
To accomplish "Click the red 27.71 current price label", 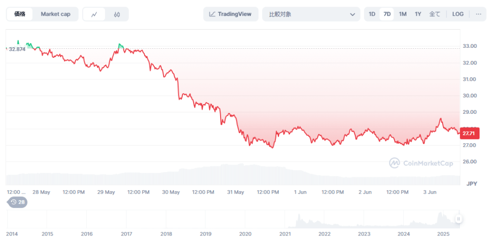I will click(468, 133).
